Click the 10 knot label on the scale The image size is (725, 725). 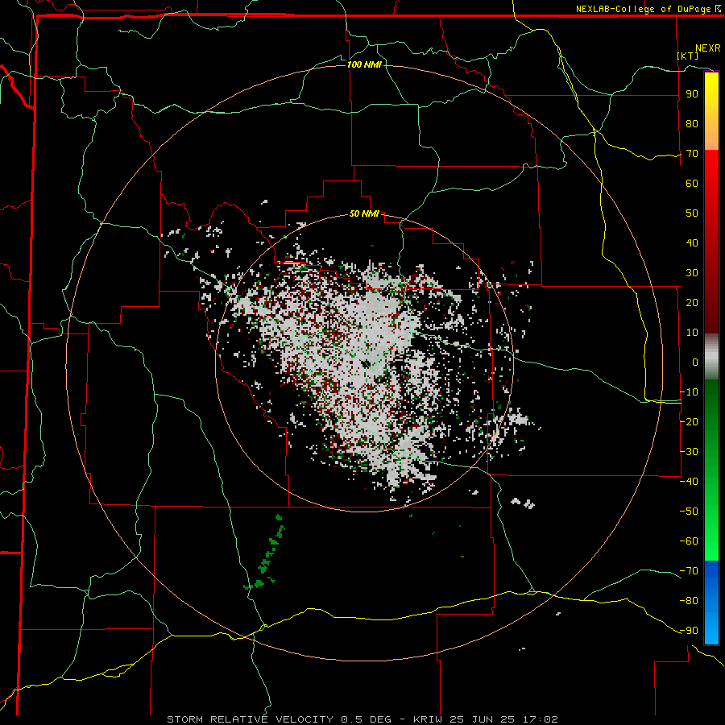692,333
